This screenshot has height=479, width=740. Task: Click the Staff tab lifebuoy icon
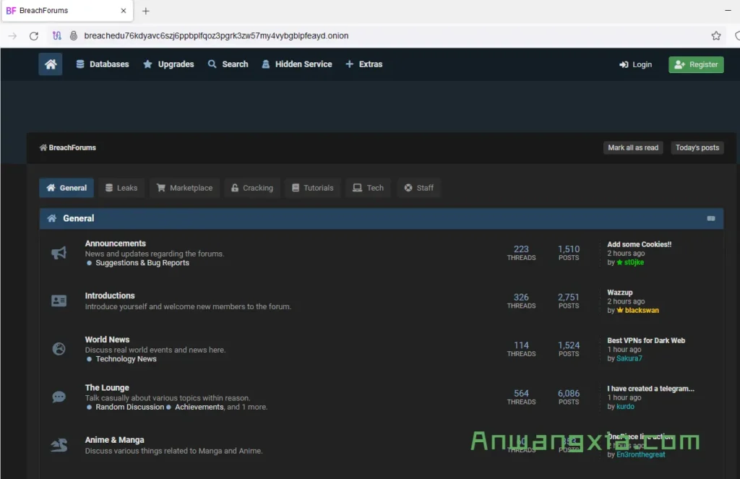tap(408, 188)
